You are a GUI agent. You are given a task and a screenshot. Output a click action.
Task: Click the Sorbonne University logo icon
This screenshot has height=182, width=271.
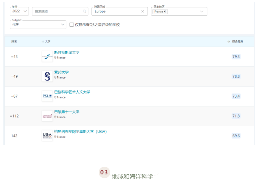(47, 76)
